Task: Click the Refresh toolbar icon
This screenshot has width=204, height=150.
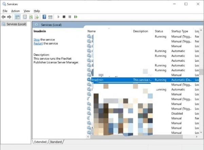Action: 31,16
